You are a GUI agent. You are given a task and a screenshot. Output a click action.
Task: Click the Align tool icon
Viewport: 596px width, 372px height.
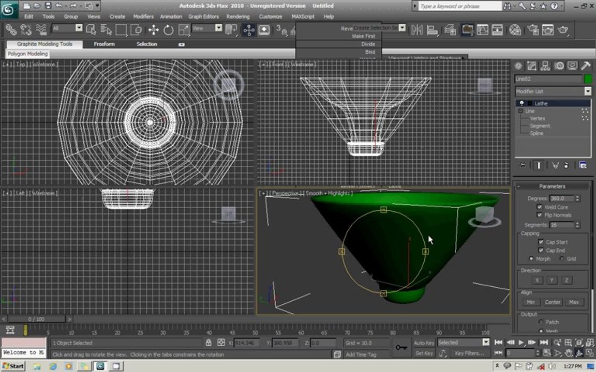coord(432,29)
